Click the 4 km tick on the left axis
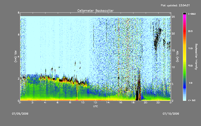 coord(19,56)
